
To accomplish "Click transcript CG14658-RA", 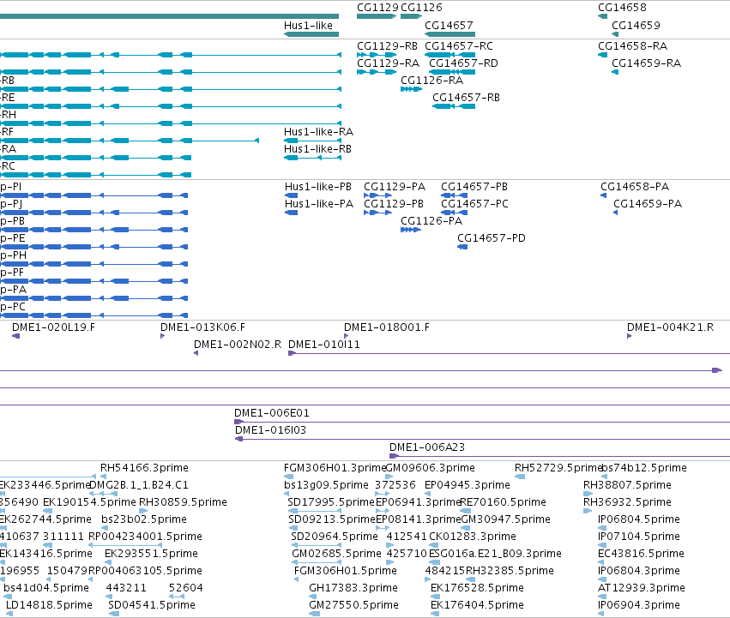I will [633, 46].
